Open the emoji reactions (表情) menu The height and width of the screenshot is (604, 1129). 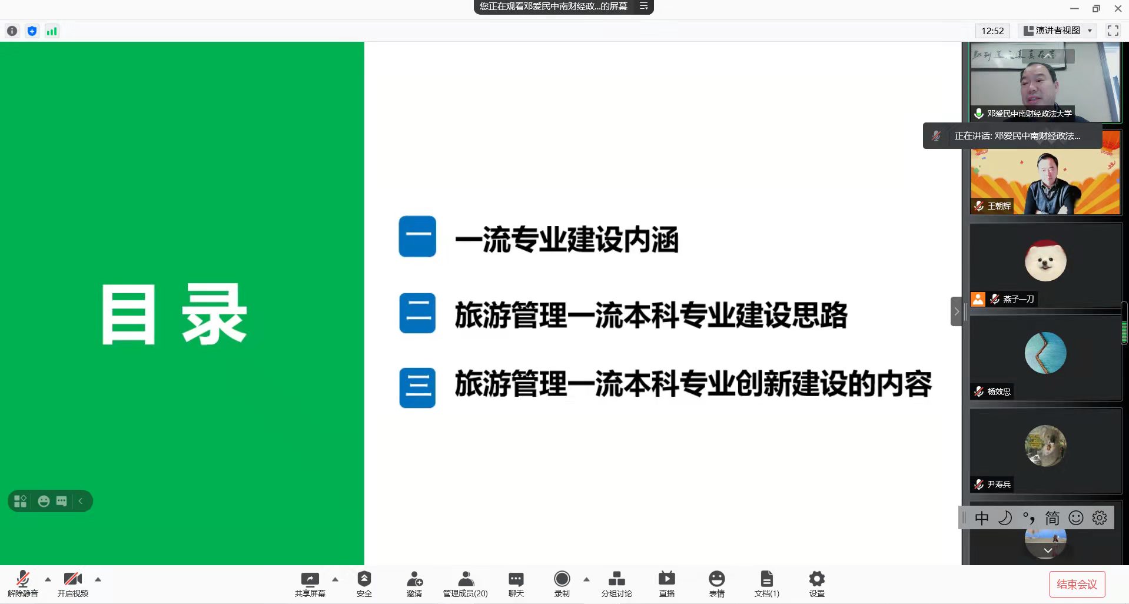(716, 583)
